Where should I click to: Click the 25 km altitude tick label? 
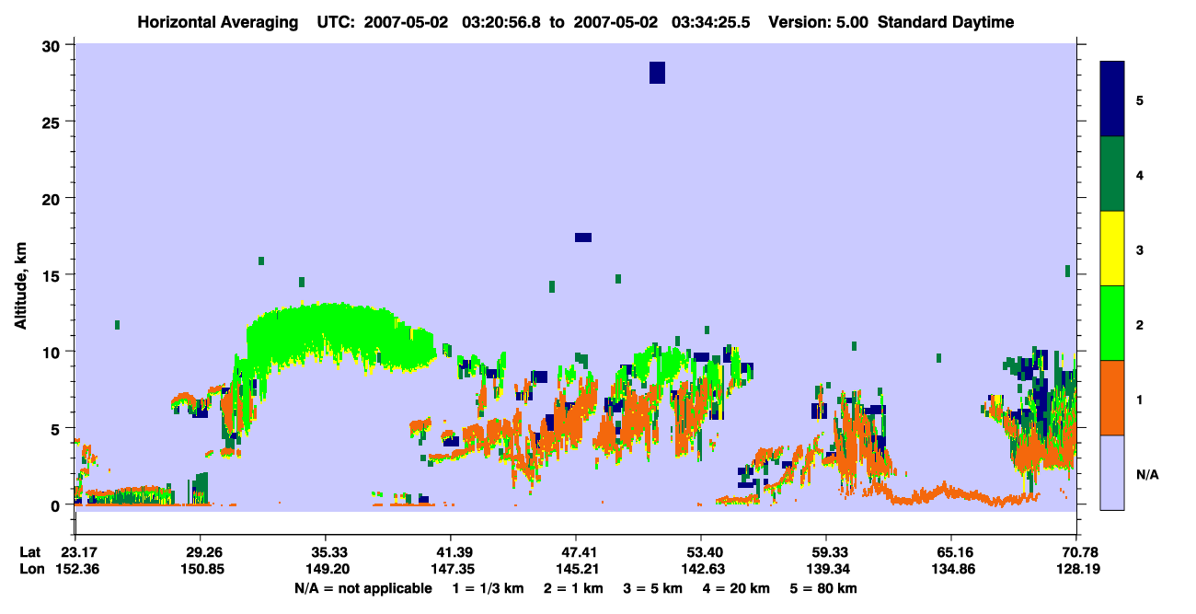(52, 122)
